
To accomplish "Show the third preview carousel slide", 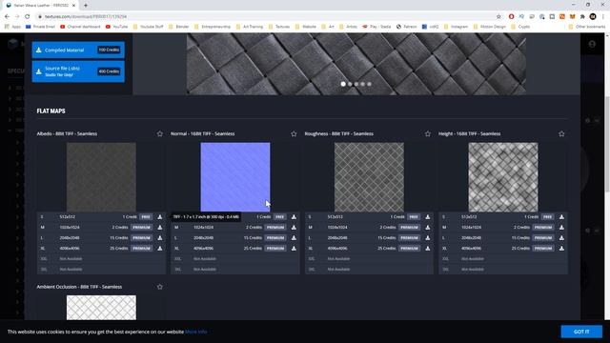I will pos(356,84).
